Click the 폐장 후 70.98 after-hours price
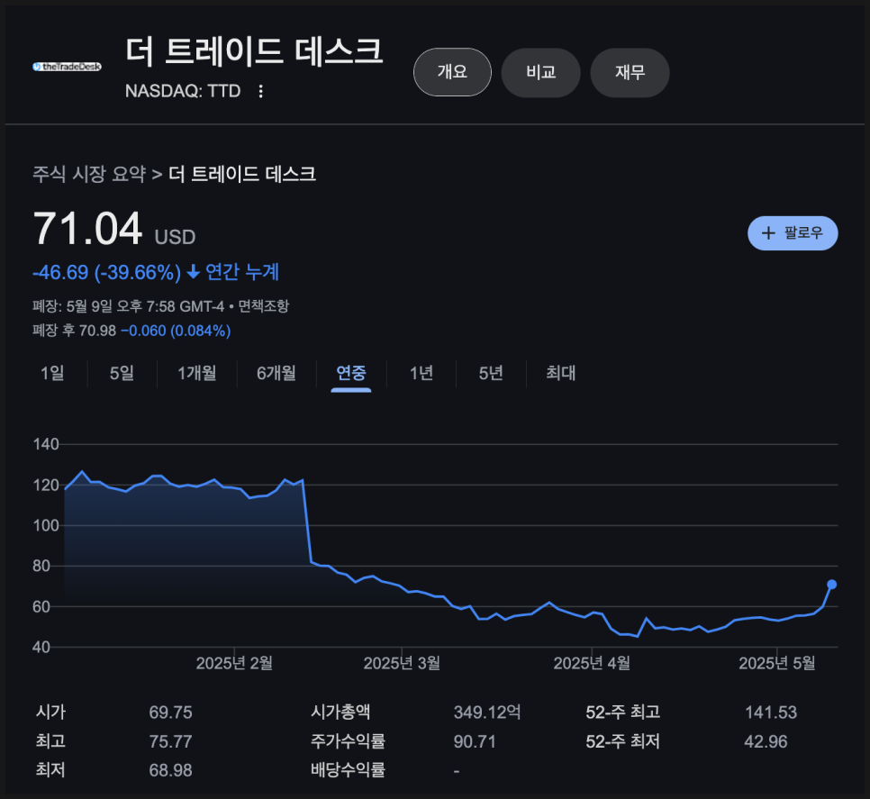The width and height of the screenshot is (870, 799). [x=75, y=331]
